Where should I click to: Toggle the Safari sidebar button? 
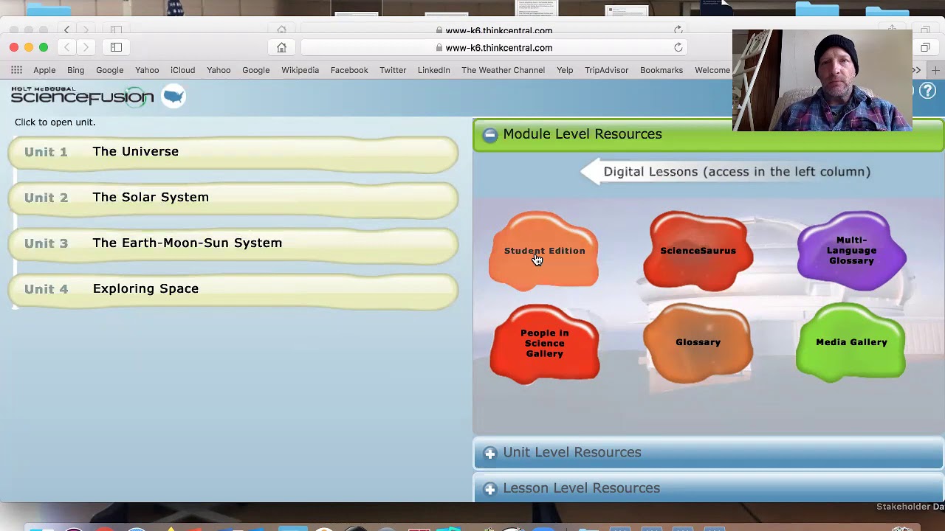(x=116, y=47)
